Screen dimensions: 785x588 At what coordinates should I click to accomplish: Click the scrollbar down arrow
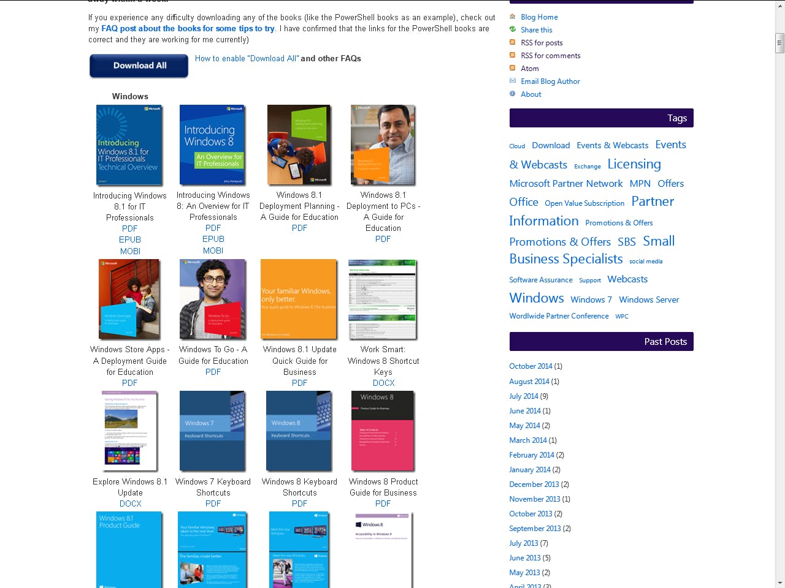[779, 582]
